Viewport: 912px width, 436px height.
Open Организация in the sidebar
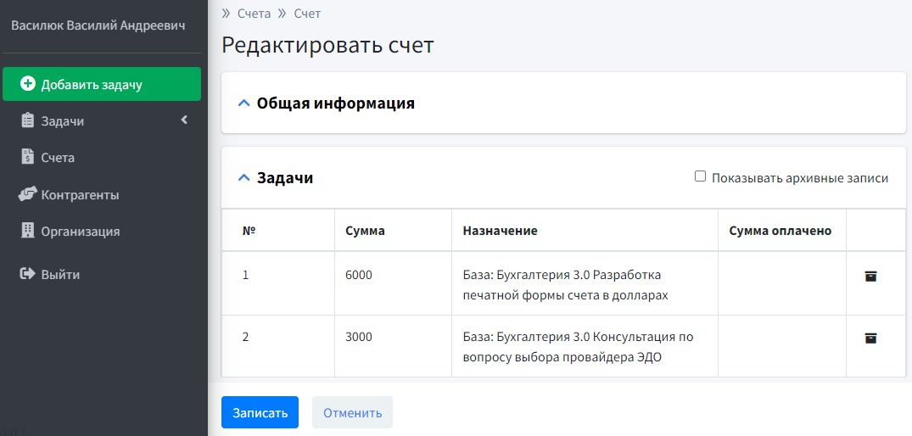click(x=80, y=231)
